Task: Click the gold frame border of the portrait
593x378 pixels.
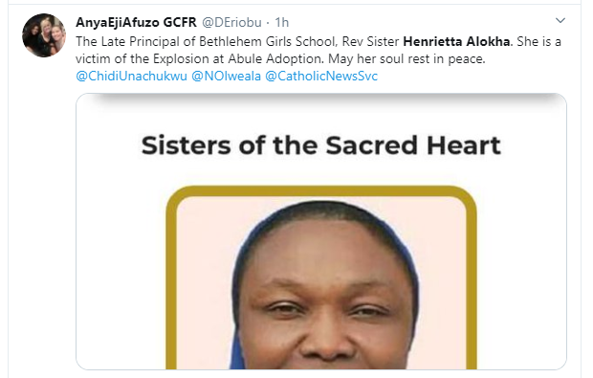Action: 321,190
